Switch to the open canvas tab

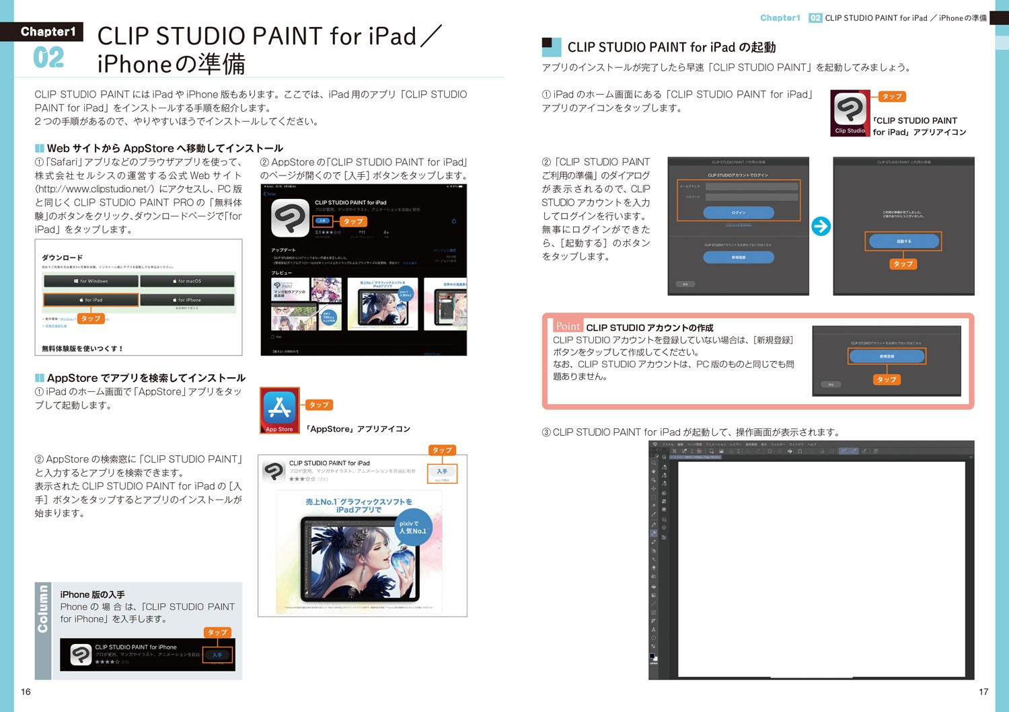coord(696,457)
